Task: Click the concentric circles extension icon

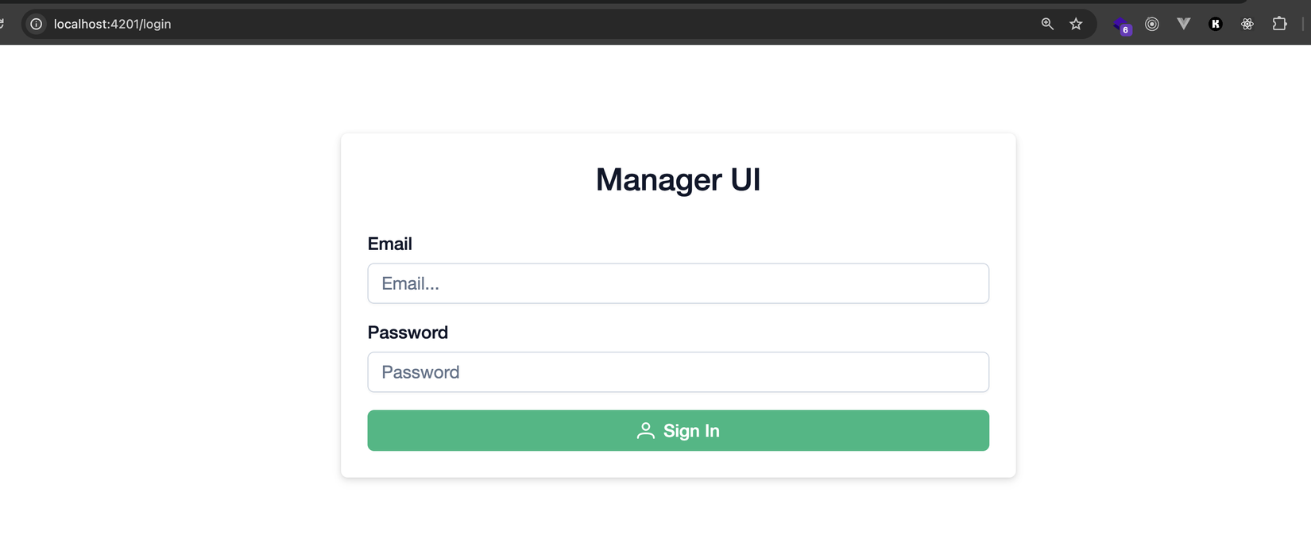Action: coord(1151,24)
